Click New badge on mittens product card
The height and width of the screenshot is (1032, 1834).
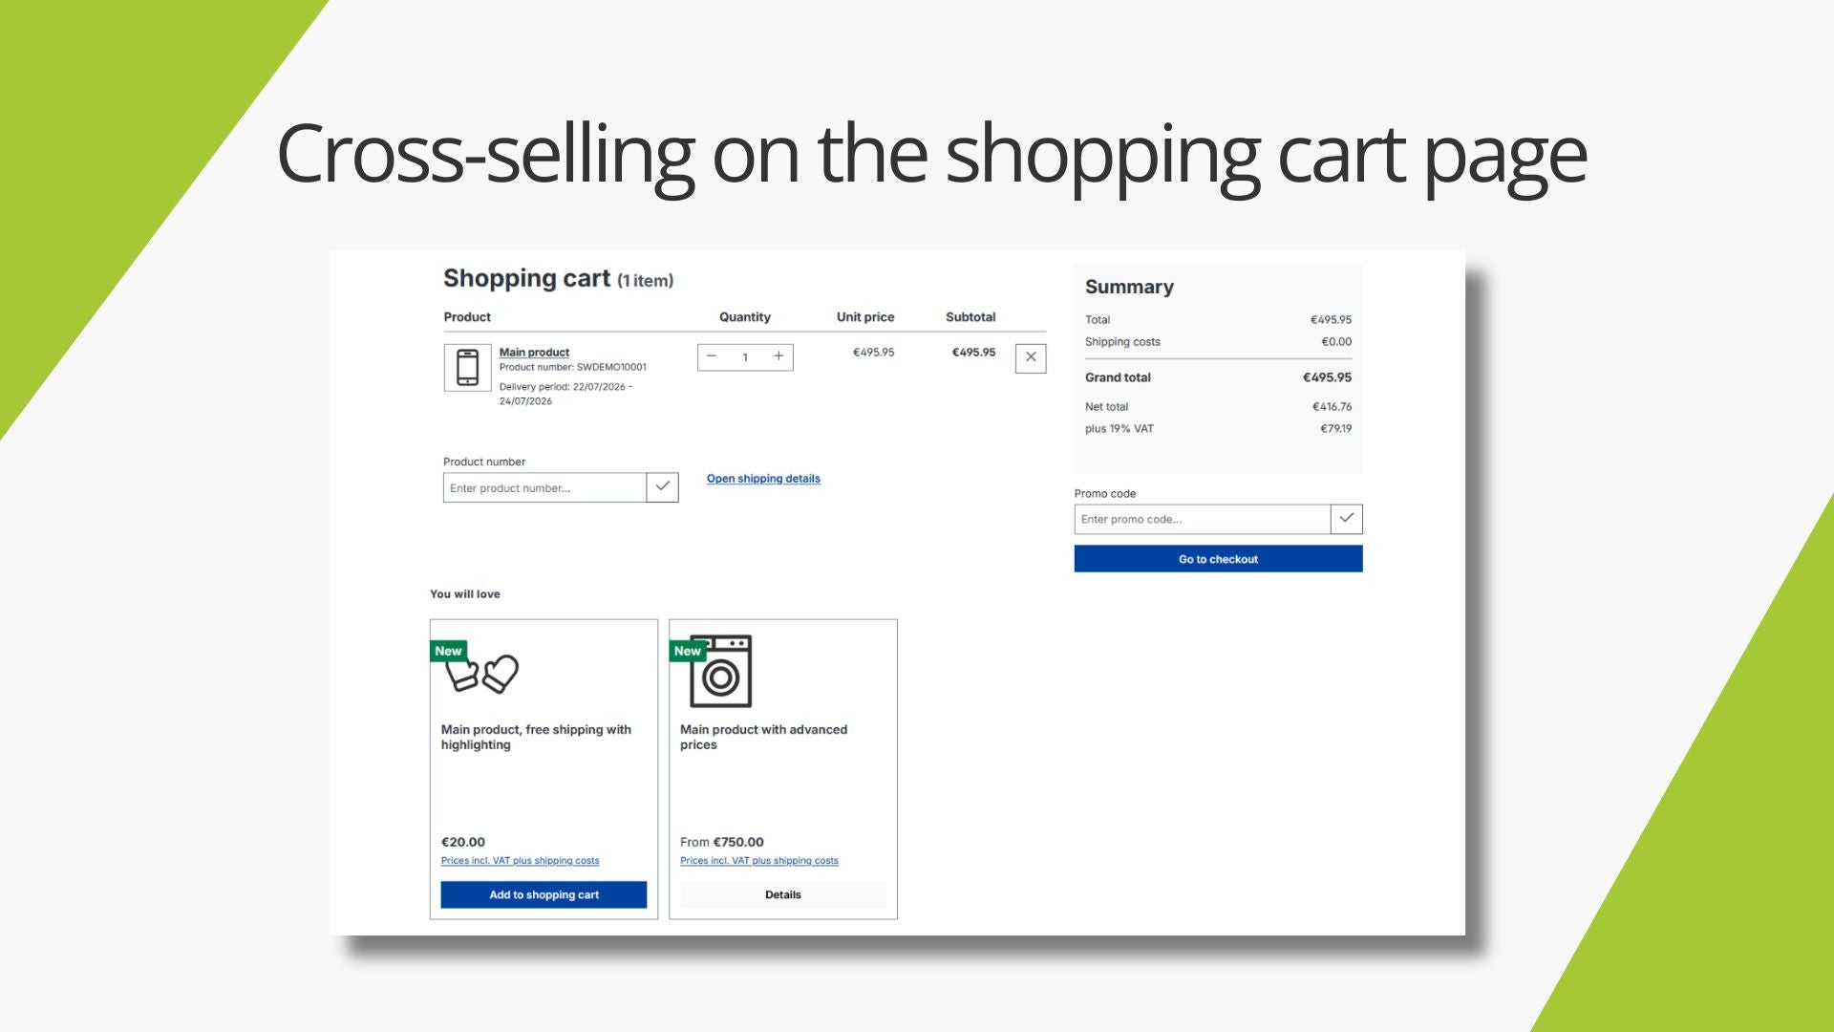[448, 651]
